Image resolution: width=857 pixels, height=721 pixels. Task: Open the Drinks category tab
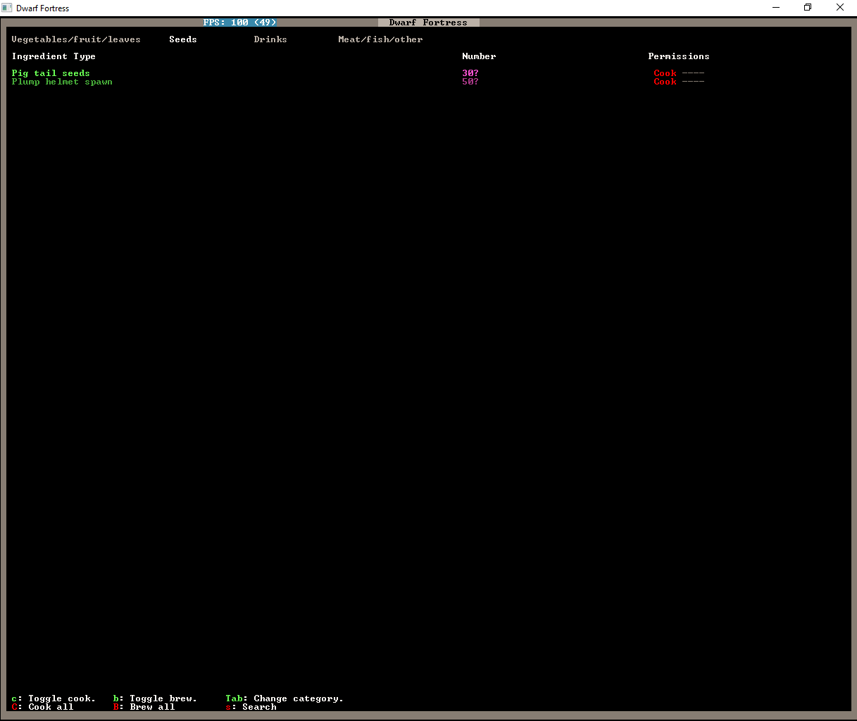270,39
